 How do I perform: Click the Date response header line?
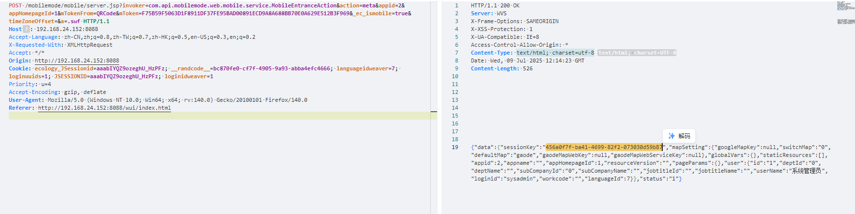coord(528,61)
